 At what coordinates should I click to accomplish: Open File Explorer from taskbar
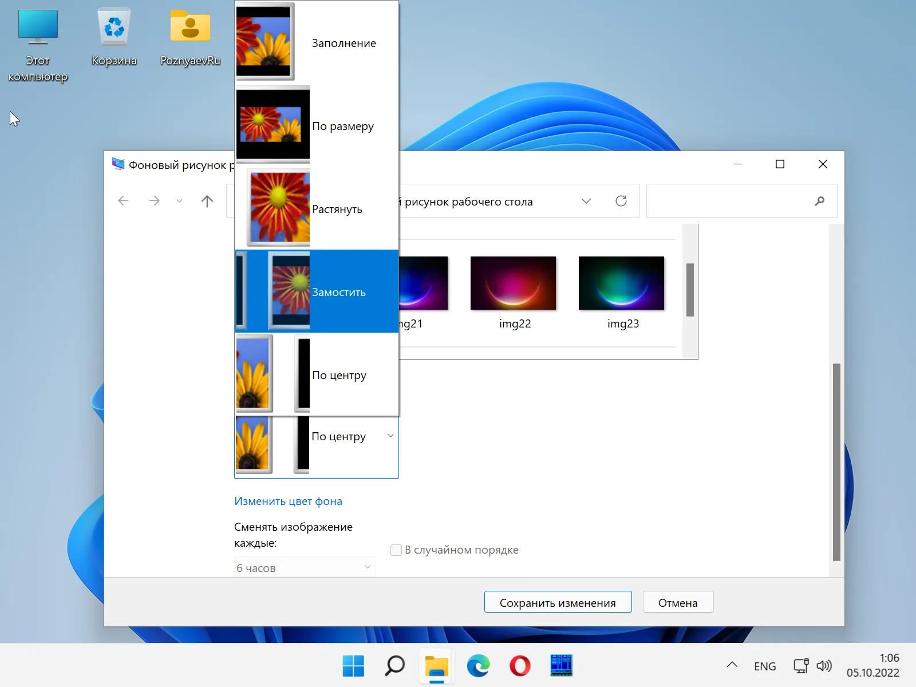pyautogui.click(x=436, y=666)
